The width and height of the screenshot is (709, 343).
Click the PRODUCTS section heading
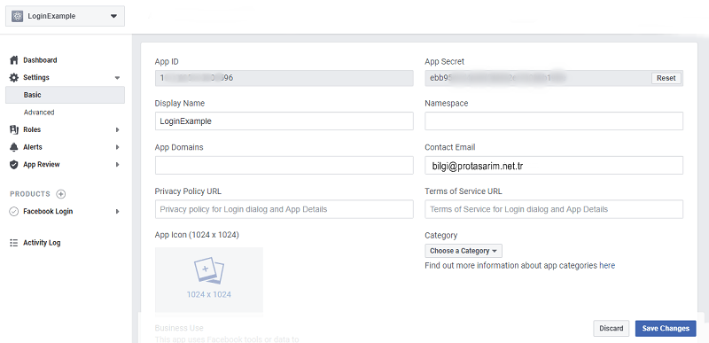tap(30, 194)
